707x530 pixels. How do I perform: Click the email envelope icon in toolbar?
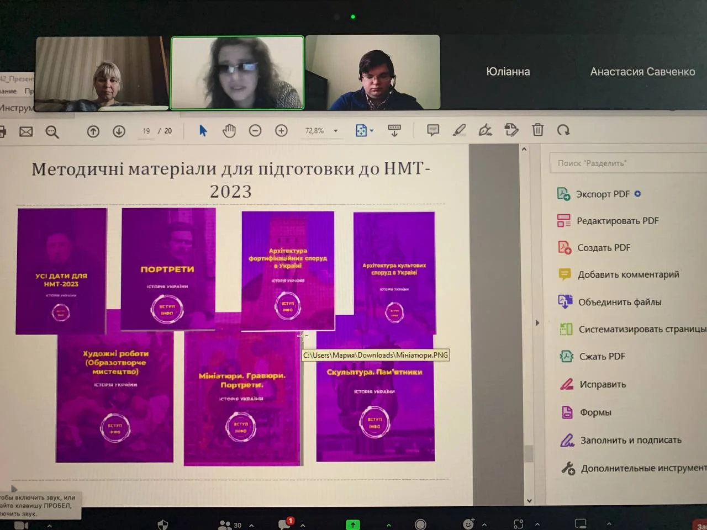click(x=26, y=131)
